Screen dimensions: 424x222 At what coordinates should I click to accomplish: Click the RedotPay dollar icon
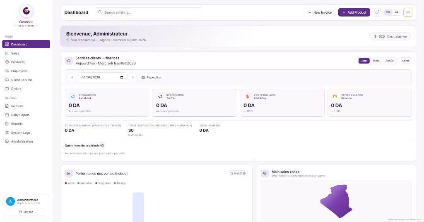(x=248, y=97)
